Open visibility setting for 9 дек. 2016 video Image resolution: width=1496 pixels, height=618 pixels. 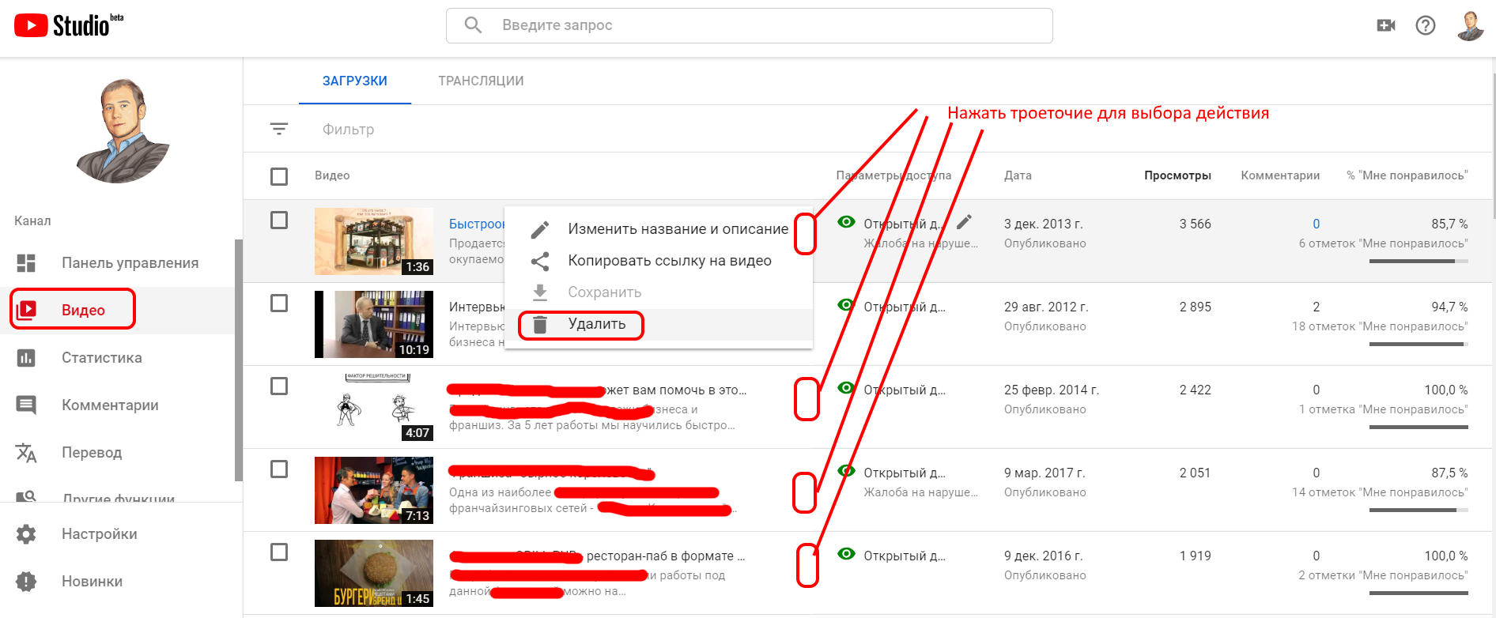[x=904, y=556]
